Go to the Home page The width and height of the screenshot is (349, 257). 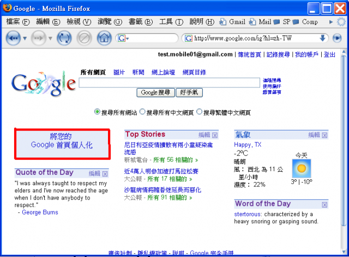tap(104, 38)
